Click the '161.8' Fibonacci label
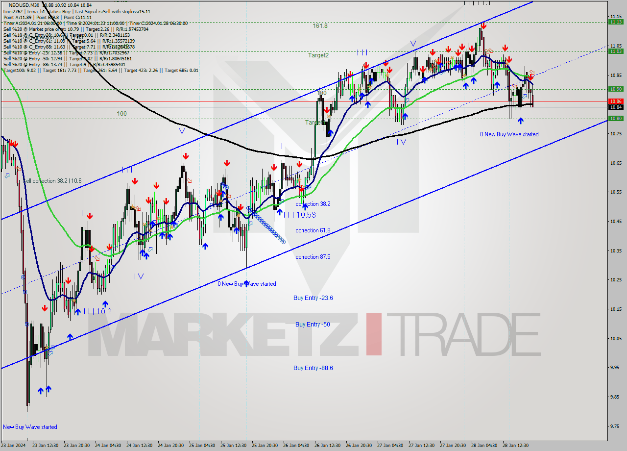This screenshot has width=627, height=451. [x=320, y=26]
